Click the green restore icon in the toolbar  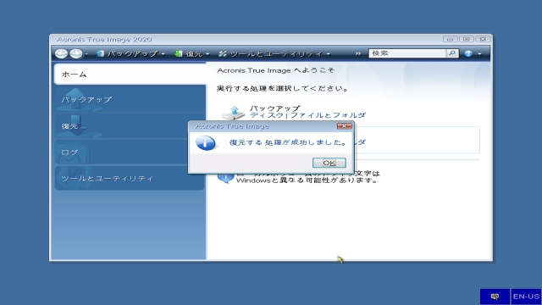click(179, 53)
